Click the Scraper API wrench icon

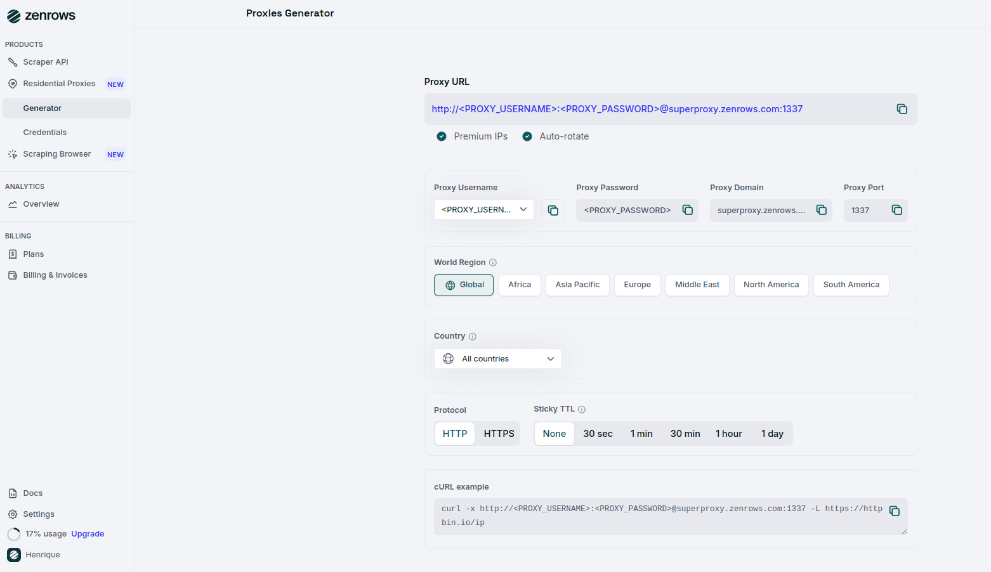click(13, 62)
